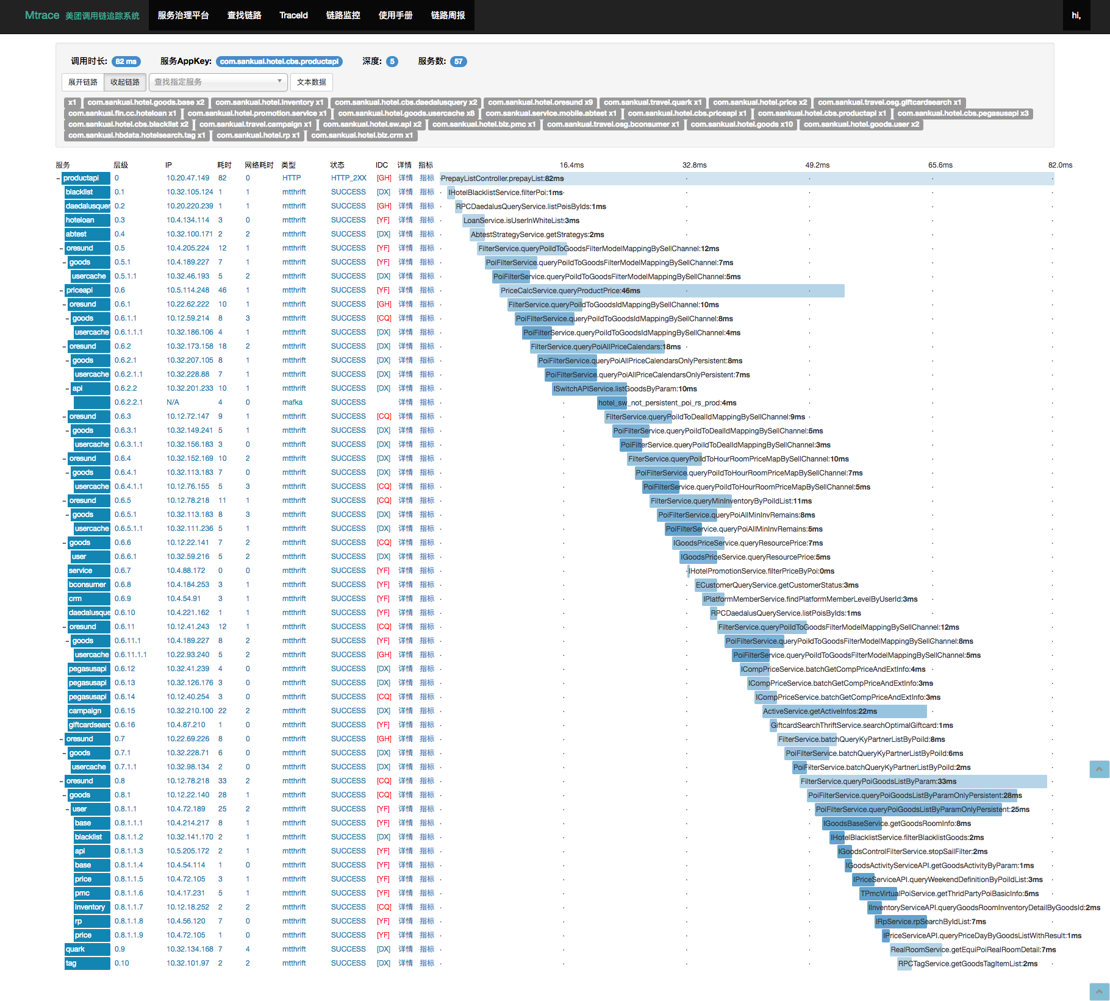
Task: Open the 使用手册 nav item
Action: pos(395,15)
